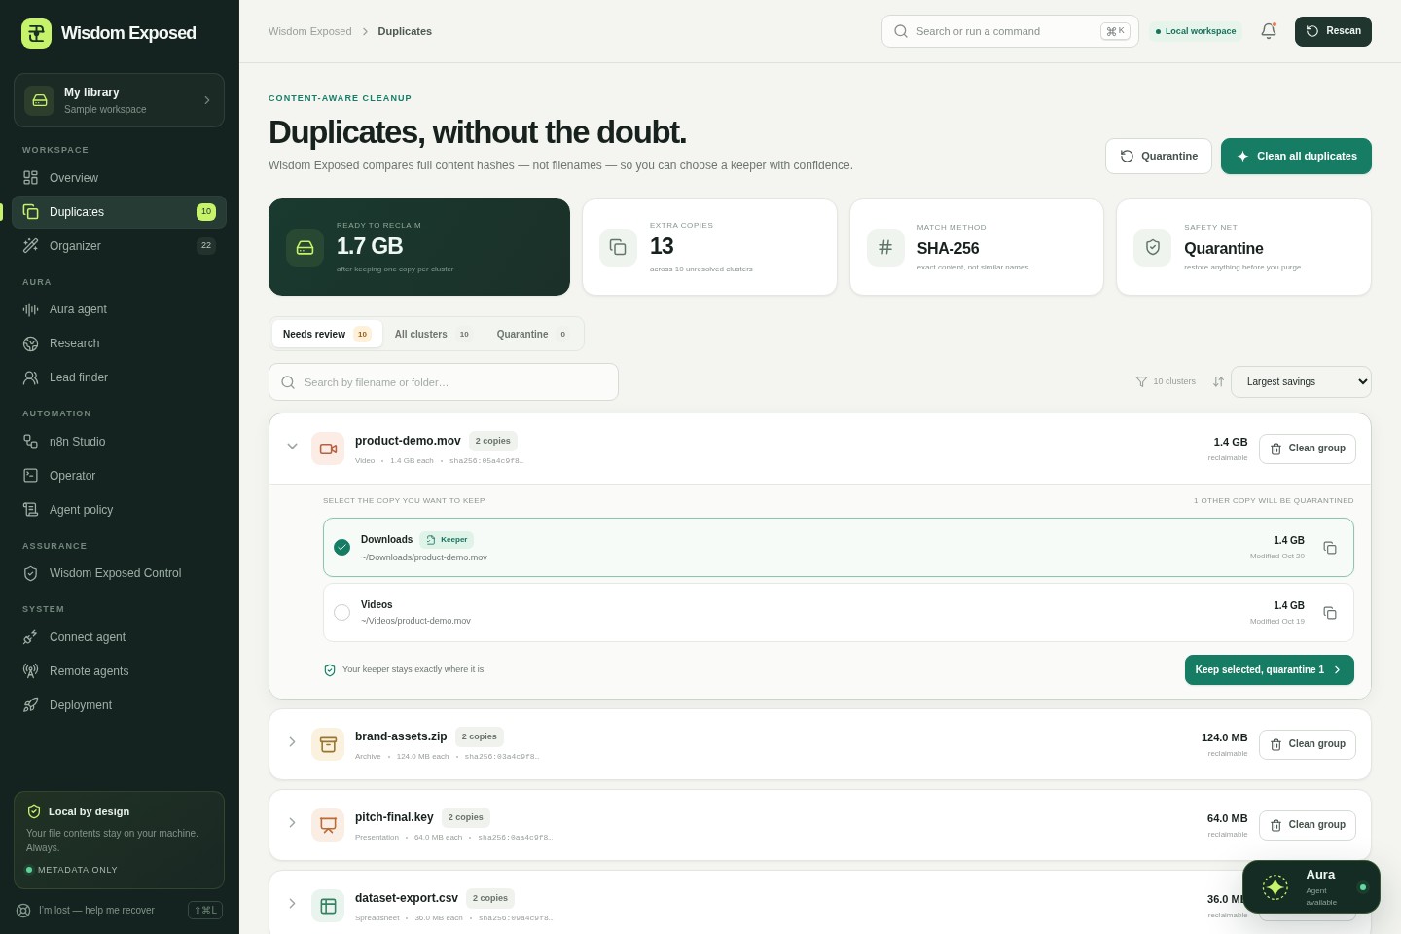Click the Wisdom Exposed logo icon
The width and height of the screenshot is (1401, 934).
tap(36, 33)
